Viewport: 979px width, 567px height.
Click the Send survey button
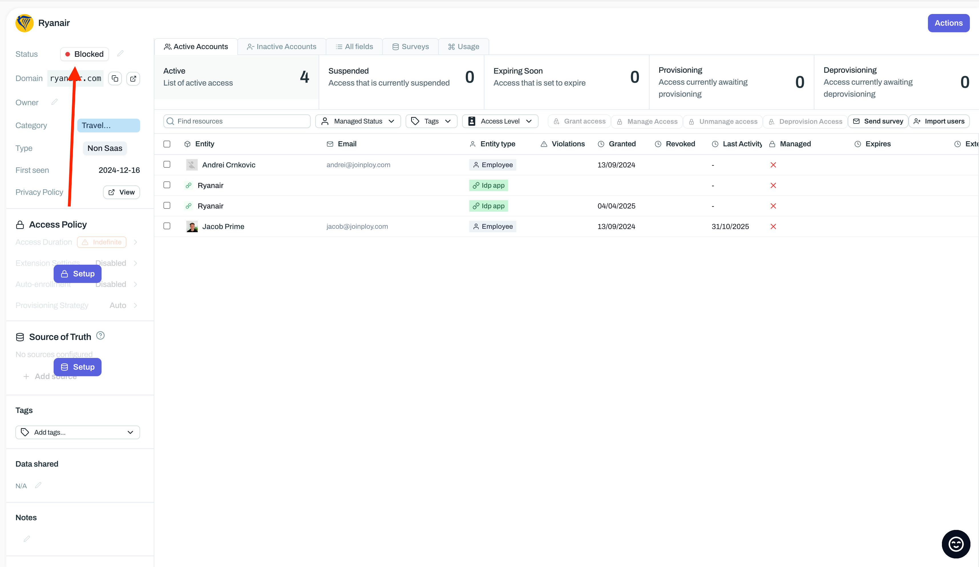click(878, 121)
